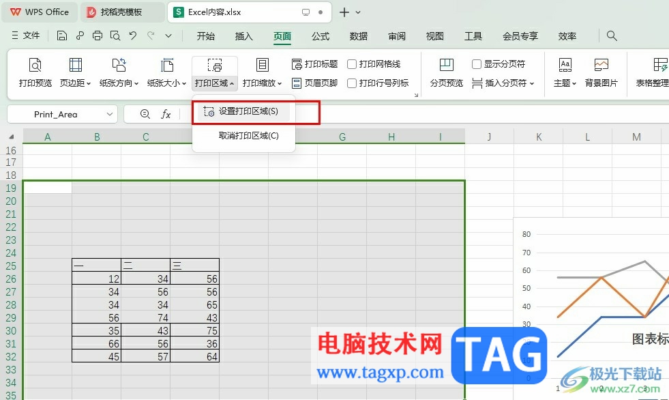Open new tab options arrow beside plus
The width and height of the screenshot is (669, 400).
[x=358, y=12]
